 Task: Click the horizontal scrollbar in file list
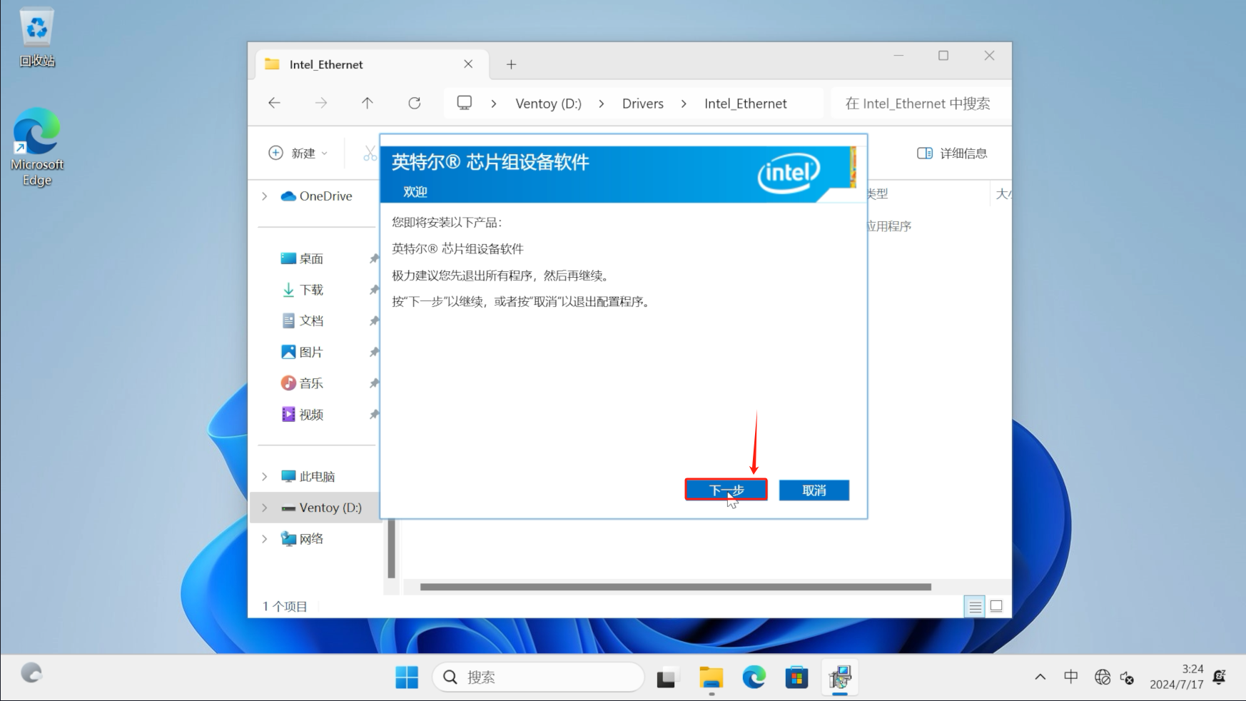675,587
